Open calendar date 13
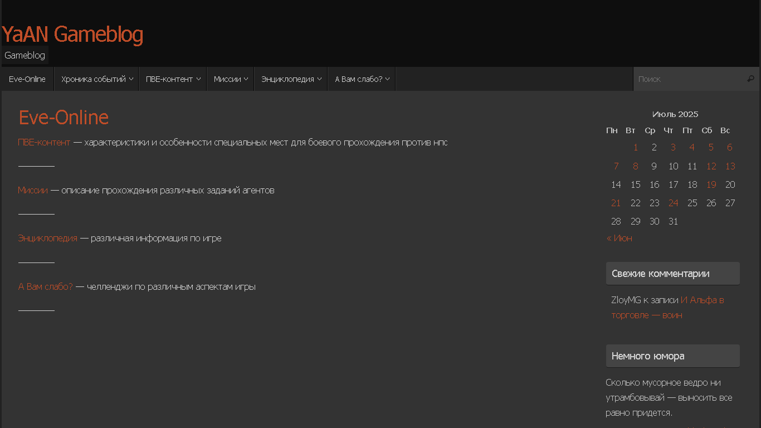 click(x=730, y=166)
